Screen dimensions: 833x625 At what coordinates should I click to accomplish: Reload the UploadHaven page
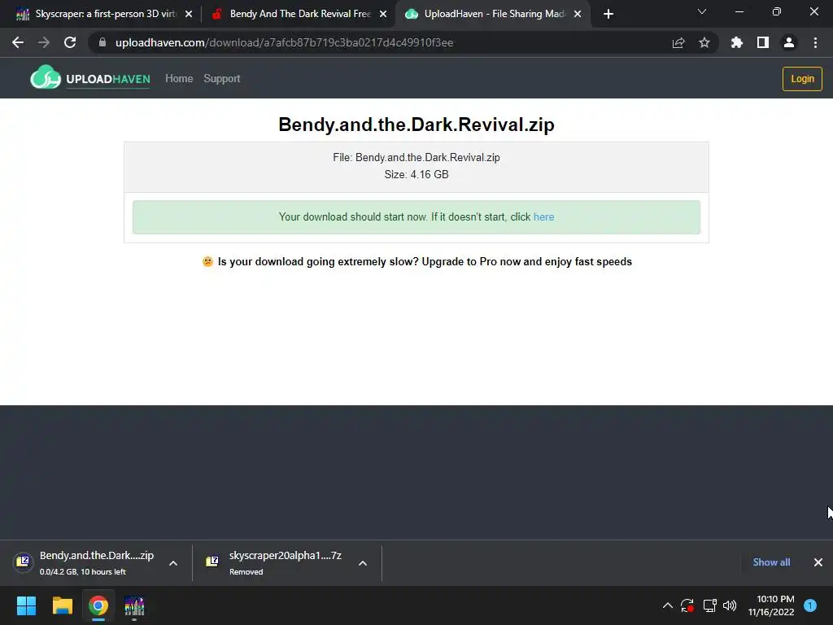coord(70,42)
